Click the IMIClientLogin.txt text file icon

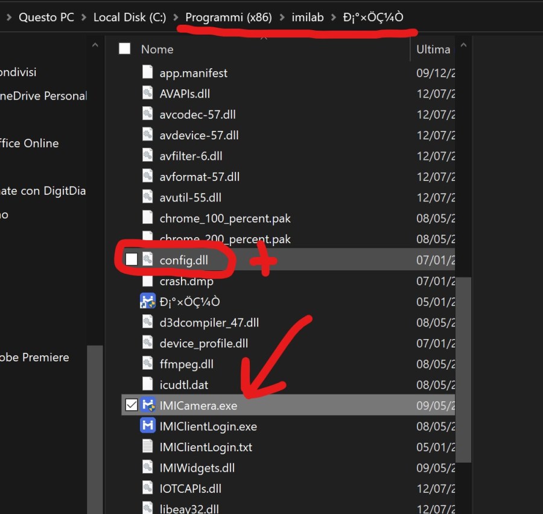click(x=148, y=447)
